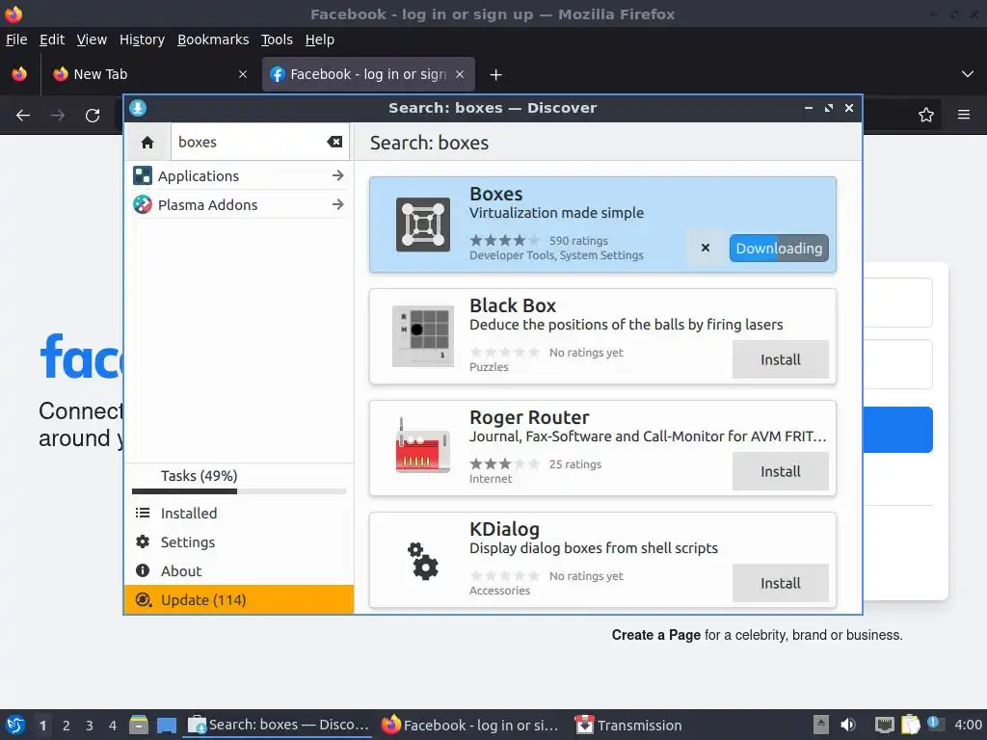Open Firefox History menu

tap(142, 40)
